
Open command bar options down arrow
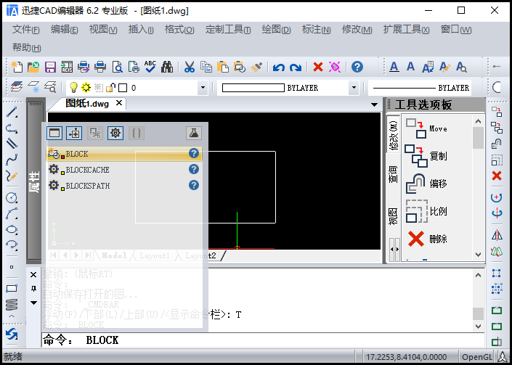tap(33, 303)
